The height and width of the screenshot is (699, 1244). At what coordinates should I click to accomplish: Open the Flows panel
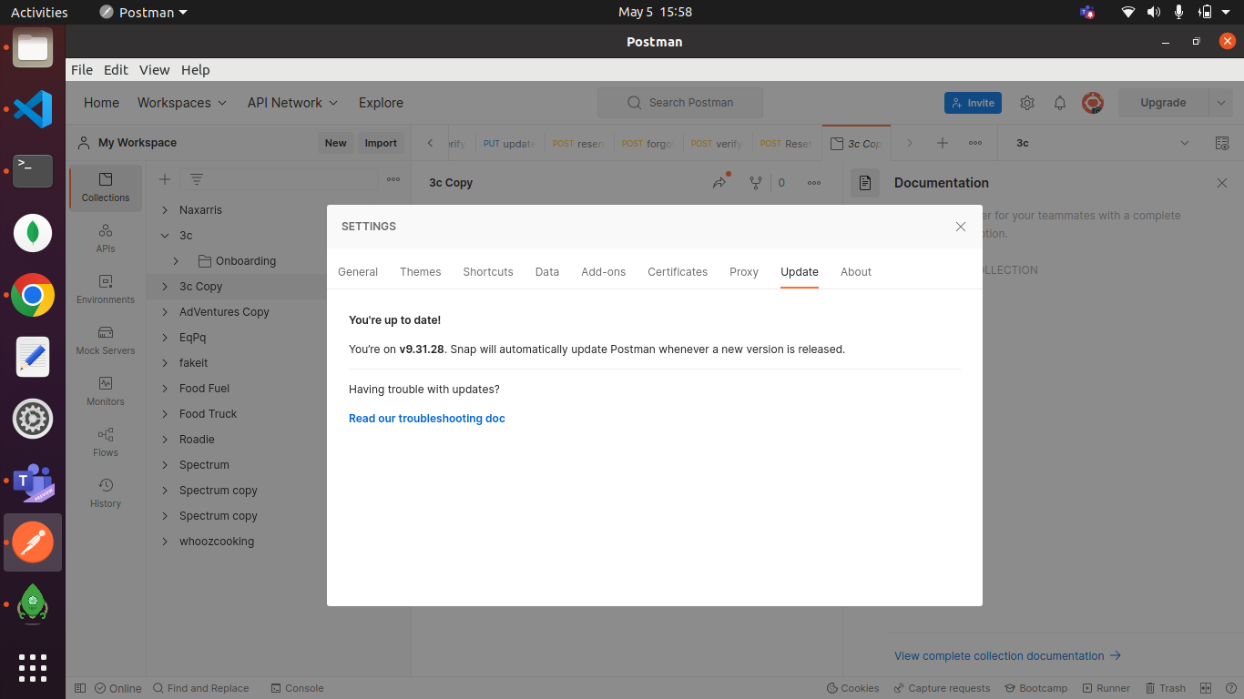tap(105, 443)
